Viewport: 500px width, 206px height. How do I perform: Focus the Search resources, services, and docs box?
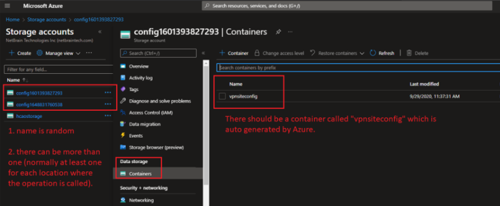point(347,6)
